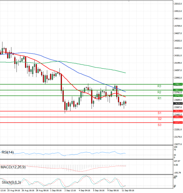Click the MACD(12,26,9) indicator label
This screenshot has height=193, width=183.
click(x=13, y=167)
